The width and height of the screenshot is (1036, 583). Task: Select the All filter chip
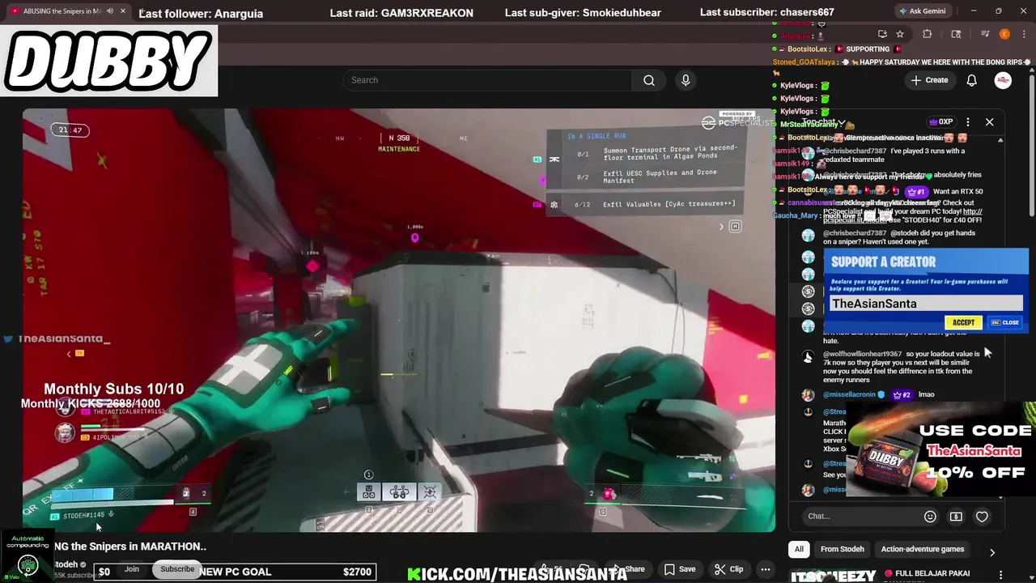[x=799, y=549]
